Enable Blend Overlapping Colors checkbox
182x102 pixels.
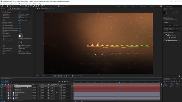[x=19, y=39]
